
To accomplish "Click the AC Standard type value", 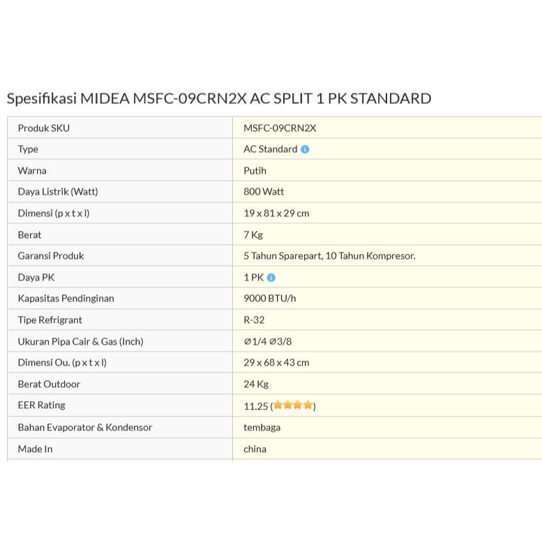I will click(270, 149).
